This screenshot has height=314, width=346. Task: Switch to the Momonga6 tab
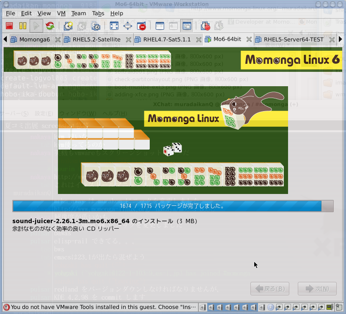(35, 39)
